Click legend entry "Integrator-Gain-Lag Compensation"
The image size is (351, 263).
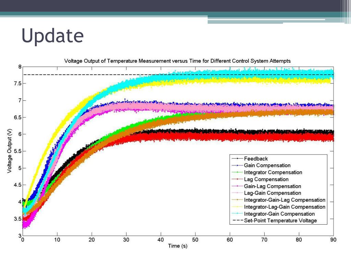click(285, 200)
